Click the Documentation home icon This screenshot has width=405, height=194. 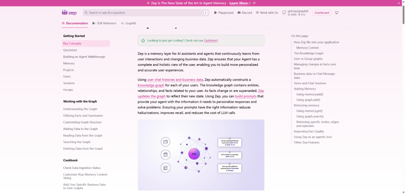point(63,23)
